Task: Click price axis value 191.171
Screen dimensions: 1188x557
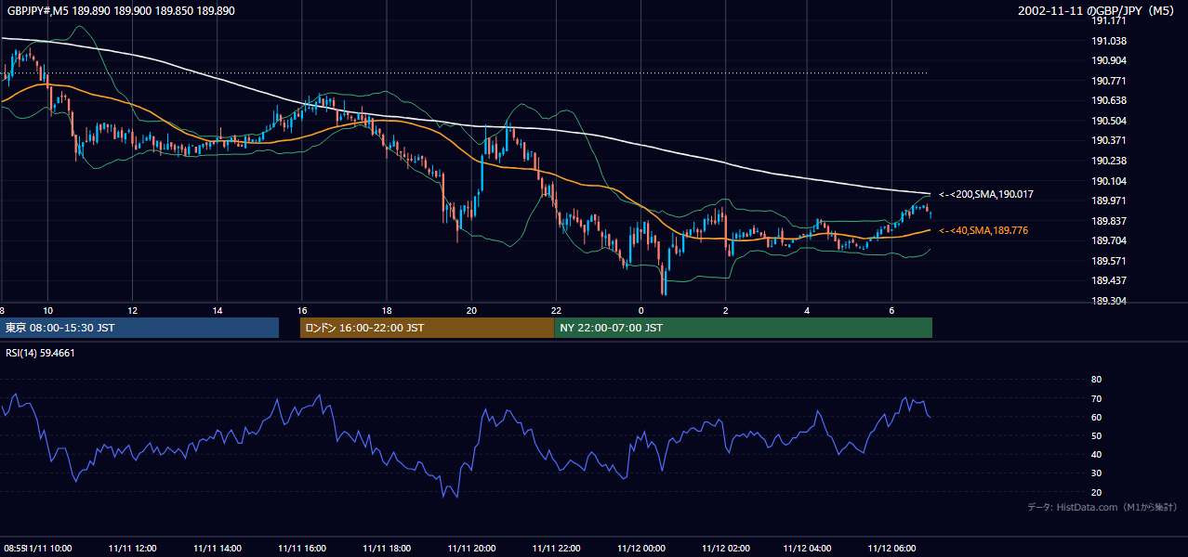Action: click(x=1108, y=20)
